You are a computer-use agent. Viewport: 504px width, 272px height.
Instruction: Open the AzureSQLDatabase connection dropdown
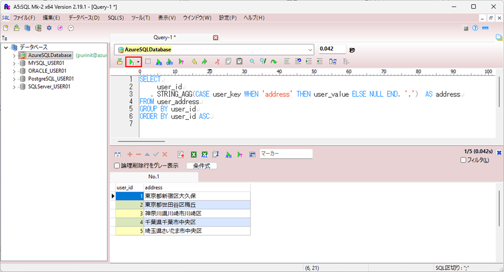(310, 50)
